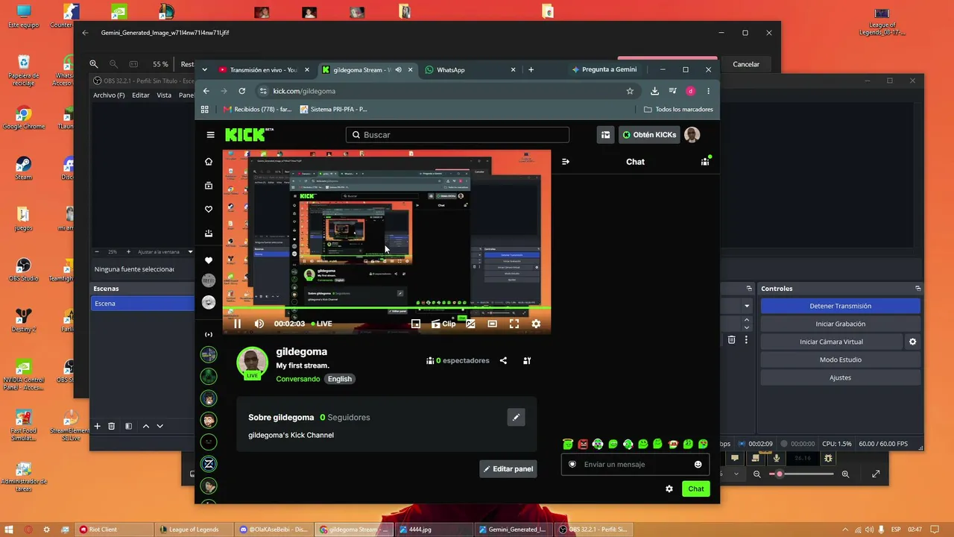Open Recibidos Gmail bookmark

(258, 110)
